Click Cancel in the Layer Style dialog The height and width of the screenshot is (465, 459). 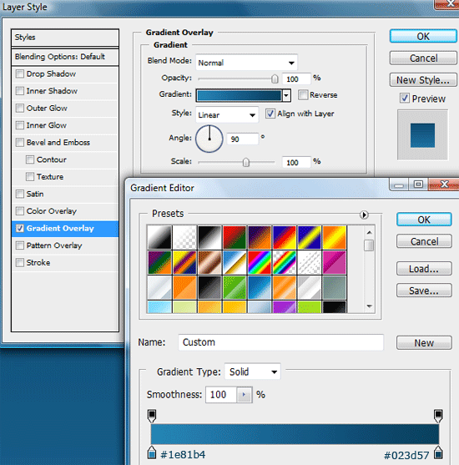click(x=423, y=58)
